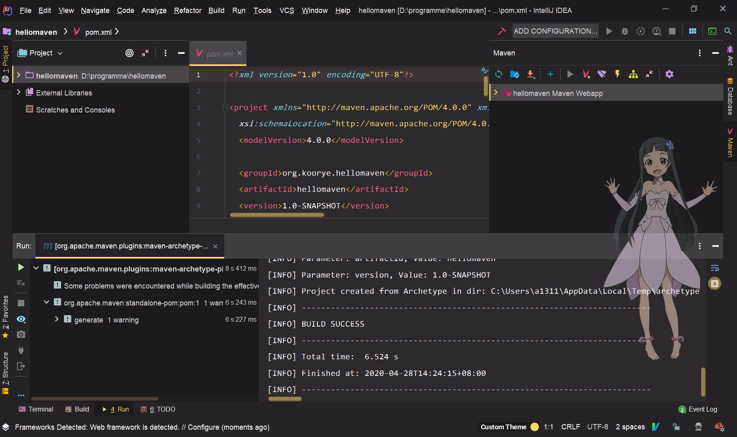Open the Build tool window
Viewport: 737px width, 437px height.
tap(77, 409)
